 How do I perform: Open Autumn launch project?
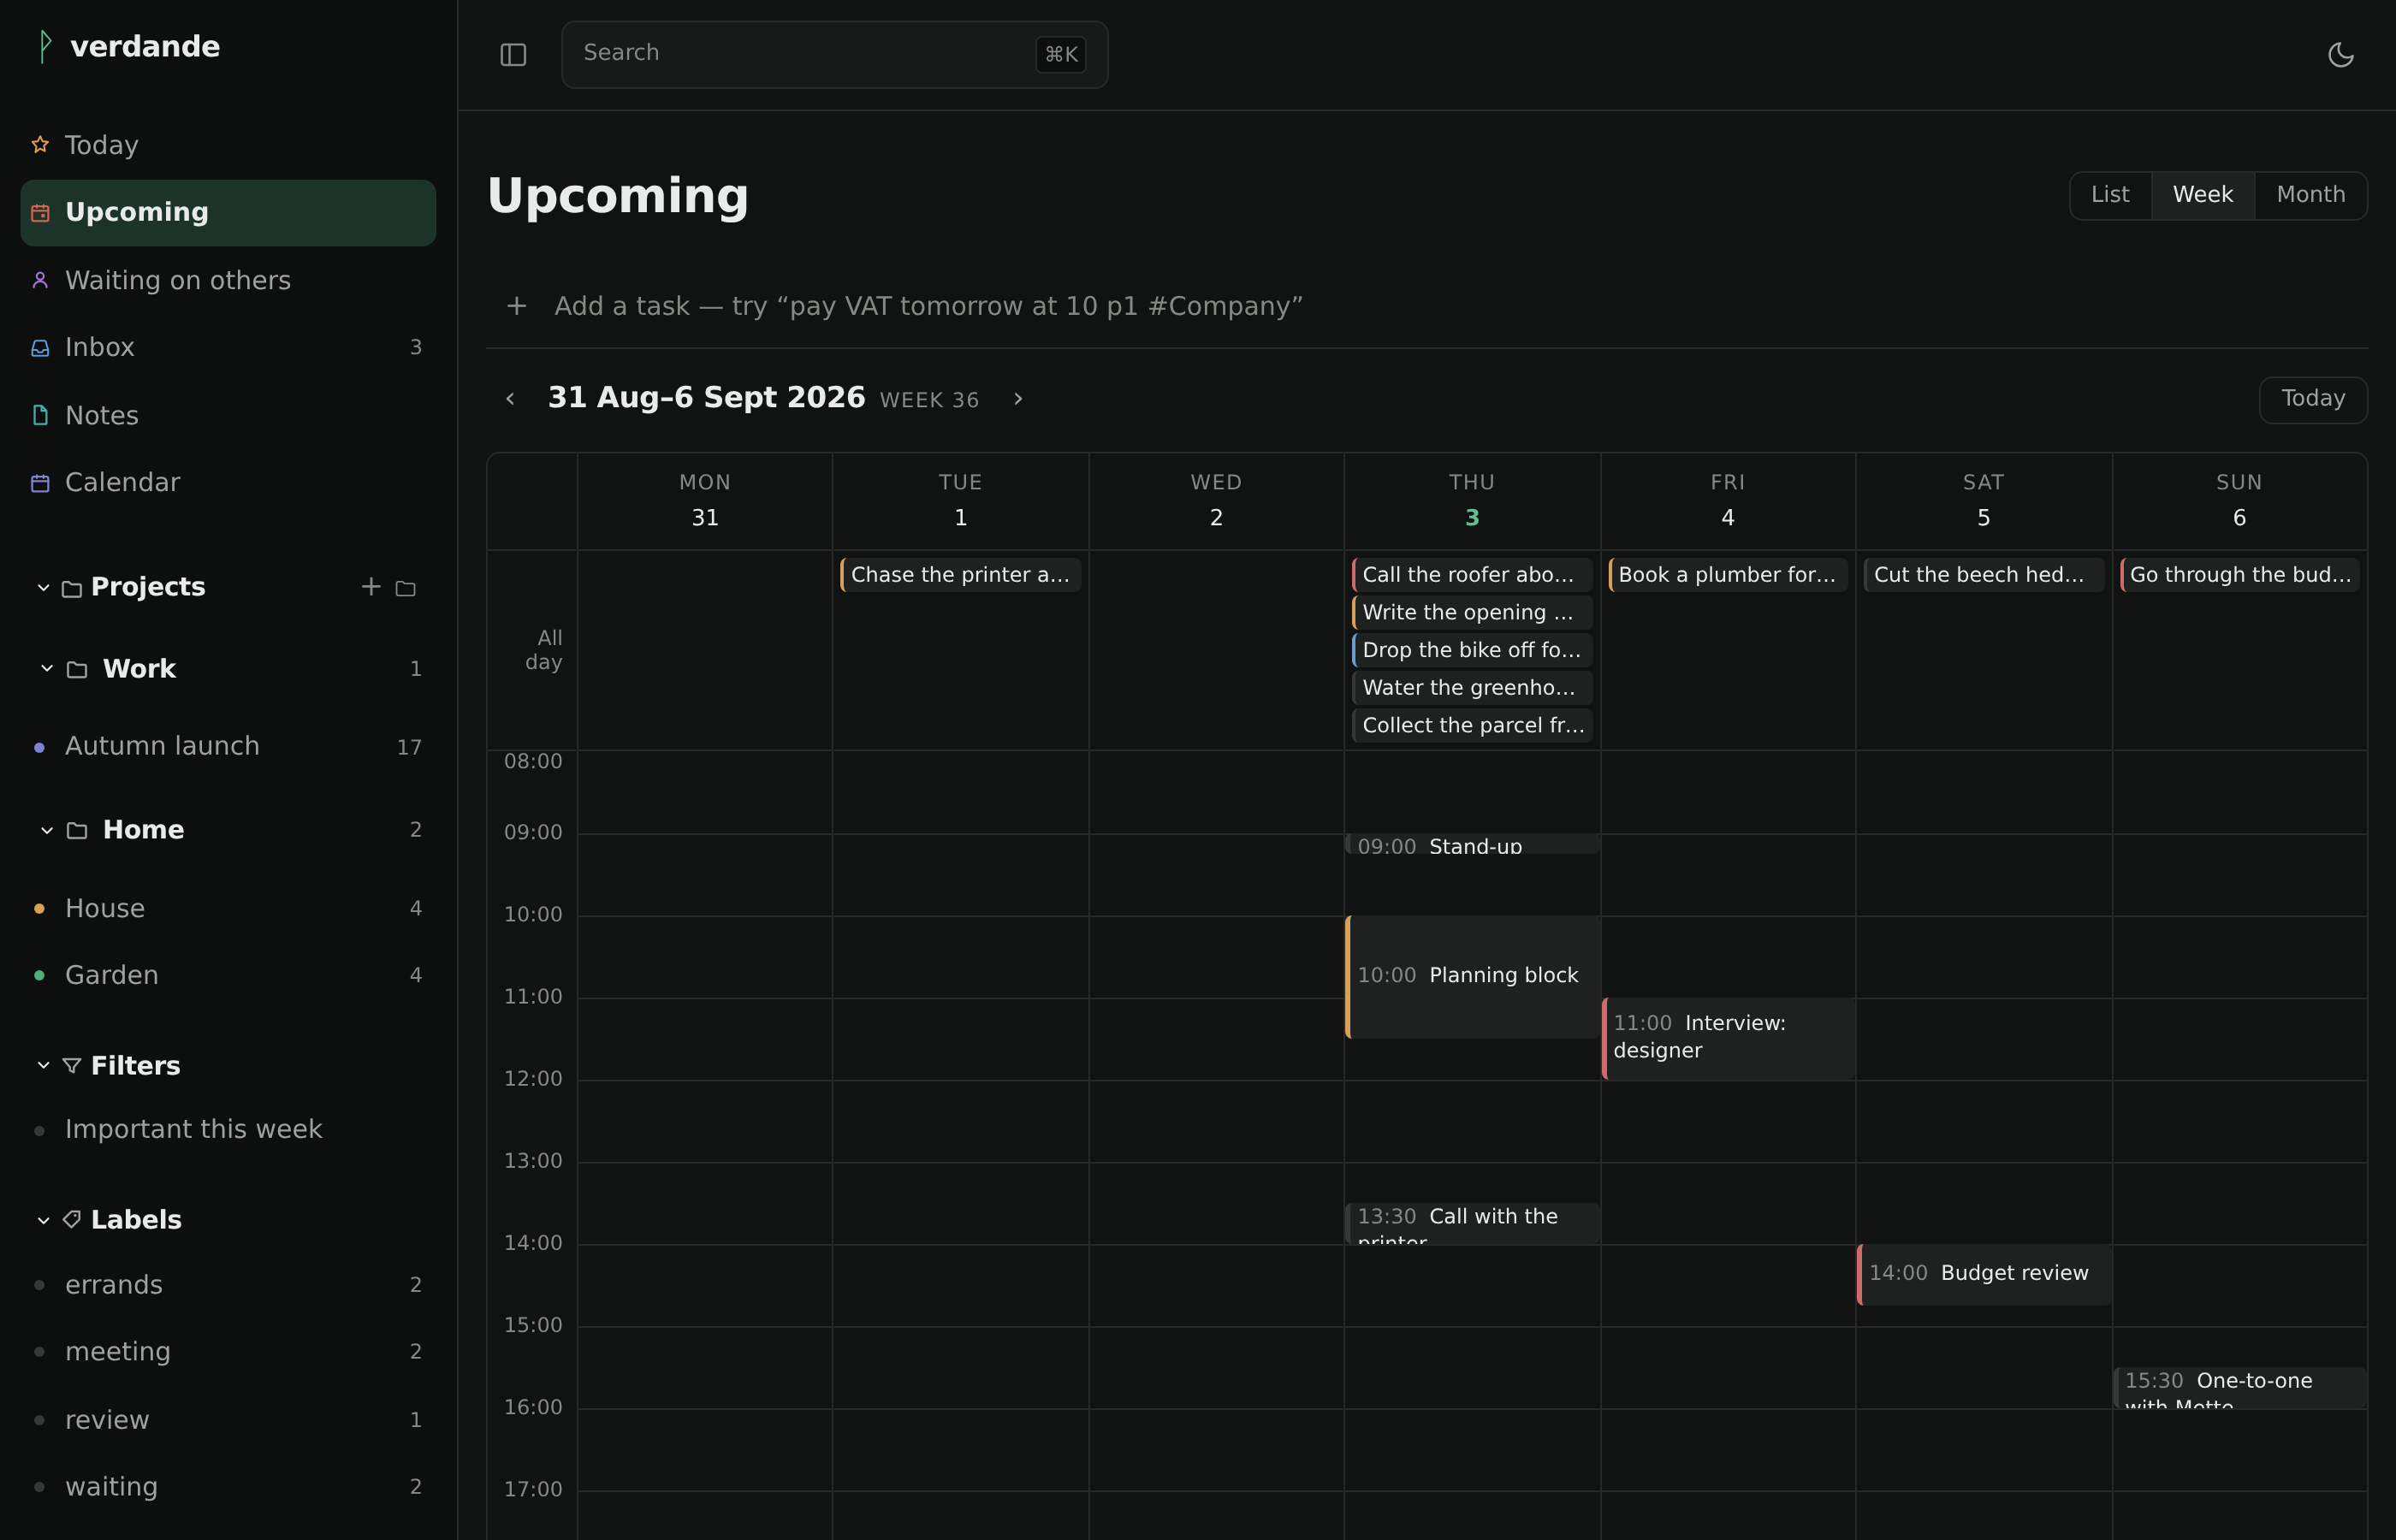click(x=228, y=747)
